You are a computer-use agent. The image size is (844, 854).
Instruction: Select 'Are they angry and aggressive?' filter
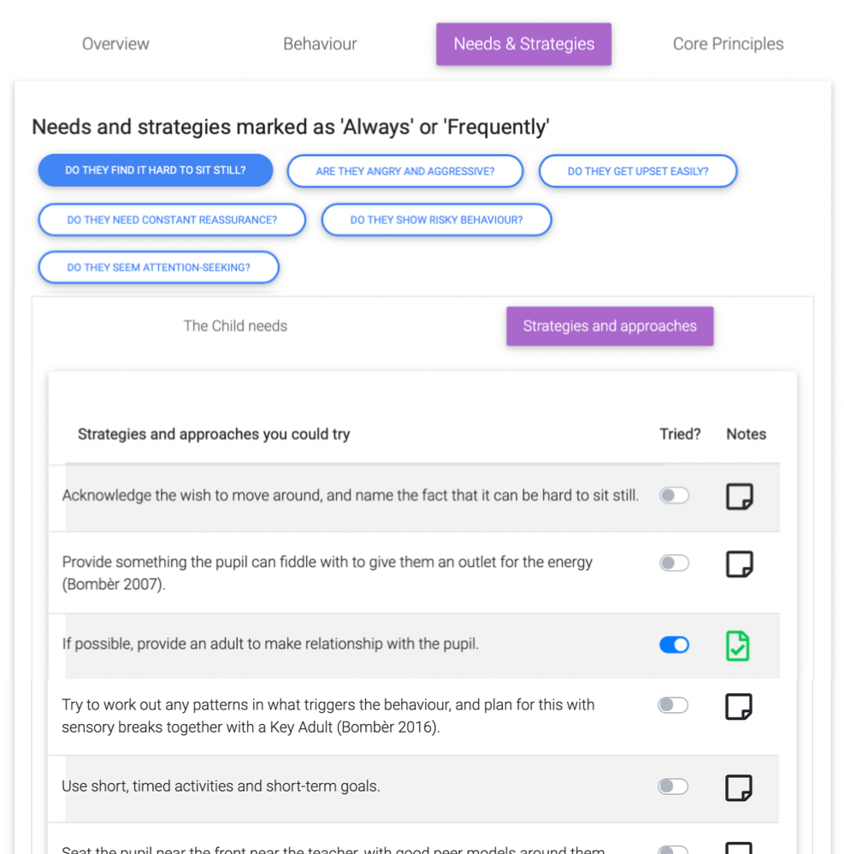[x=404, y=171]
